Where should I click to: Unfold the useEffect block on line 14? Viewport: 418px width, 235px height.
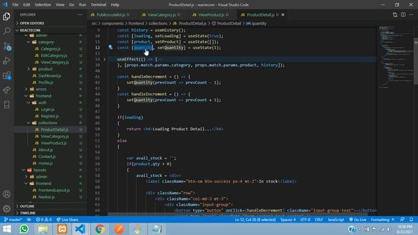(x=104, y=59)
